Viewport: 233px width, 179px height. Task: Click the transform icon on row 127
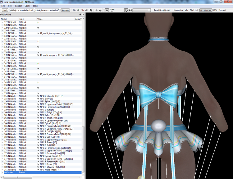pyautogui.click(x=38, y=22)
